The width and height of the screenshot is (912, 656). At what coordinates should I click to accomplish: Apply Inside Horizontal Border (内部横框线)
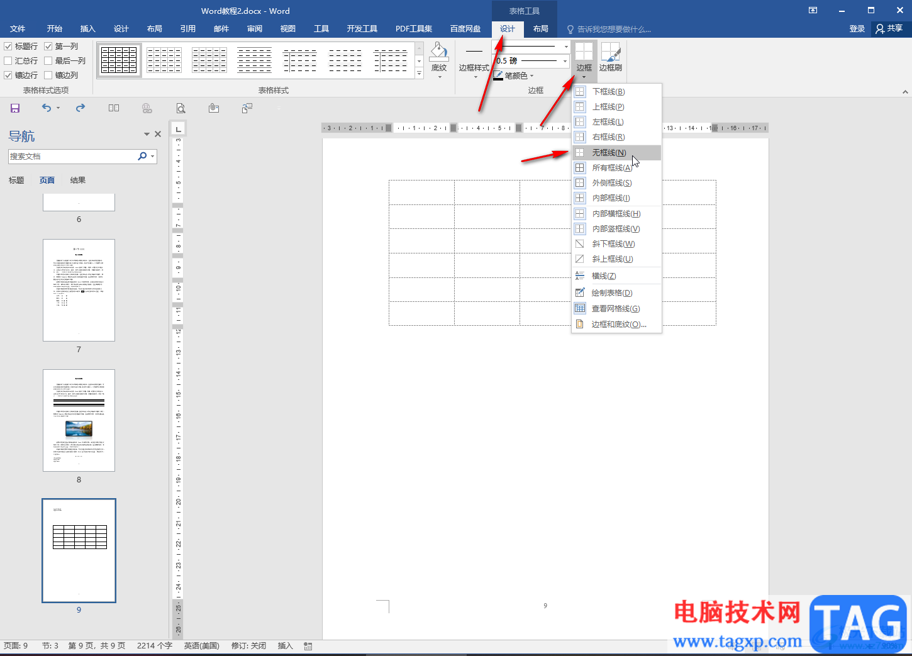[x=616, y=214]
